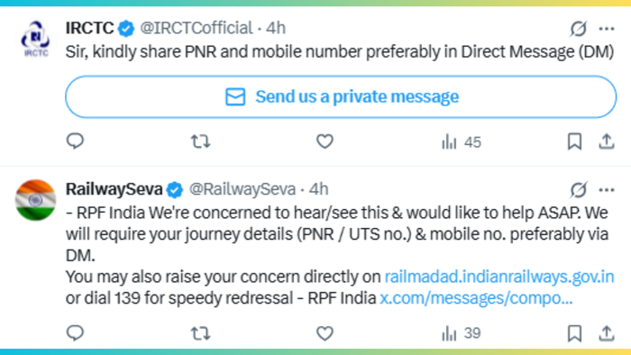View analytics showing 45 views
The height and width of the screenshot is (355, 631).
(462, 142)
